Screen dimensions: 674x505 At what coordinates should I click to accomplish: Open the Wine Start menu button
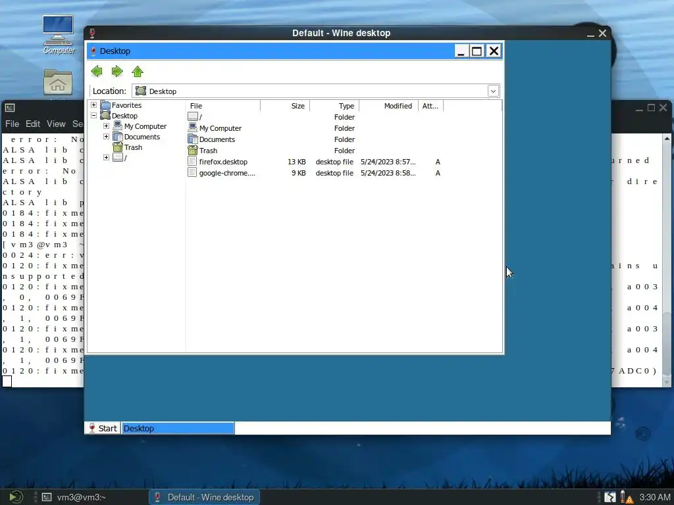point(103,428)
